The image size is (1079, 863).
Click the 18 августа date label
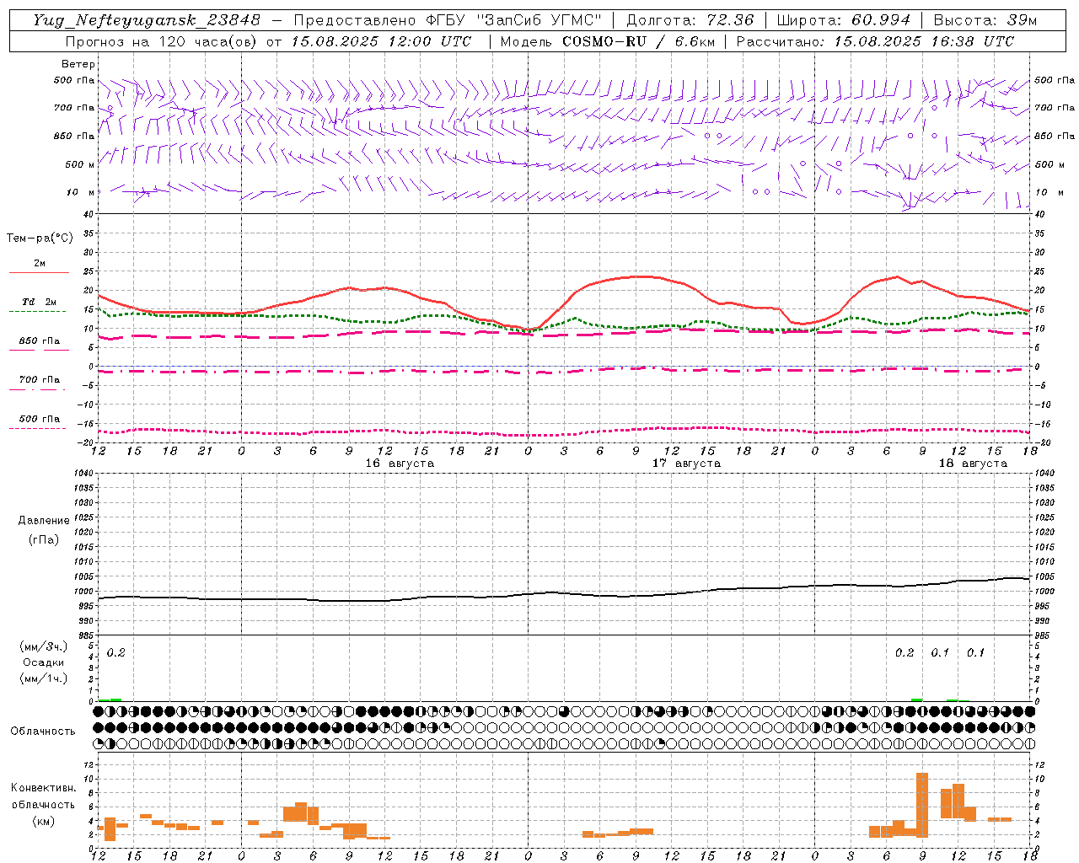pos(973,464)
